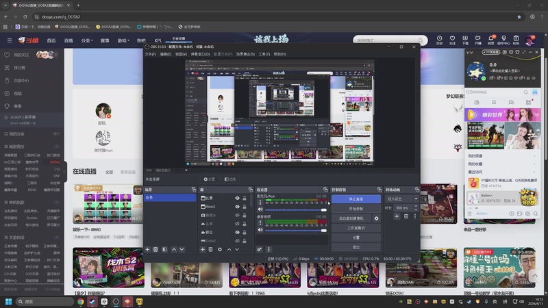The image size is (548, 308).
Task: Open audio mixer advanced properties icon
Action: point(260,249)
